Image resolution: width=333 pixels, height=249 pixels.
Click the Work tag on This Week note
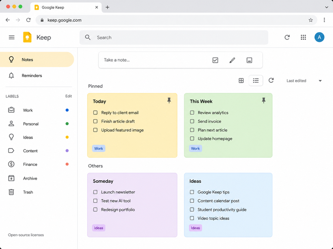195,148
